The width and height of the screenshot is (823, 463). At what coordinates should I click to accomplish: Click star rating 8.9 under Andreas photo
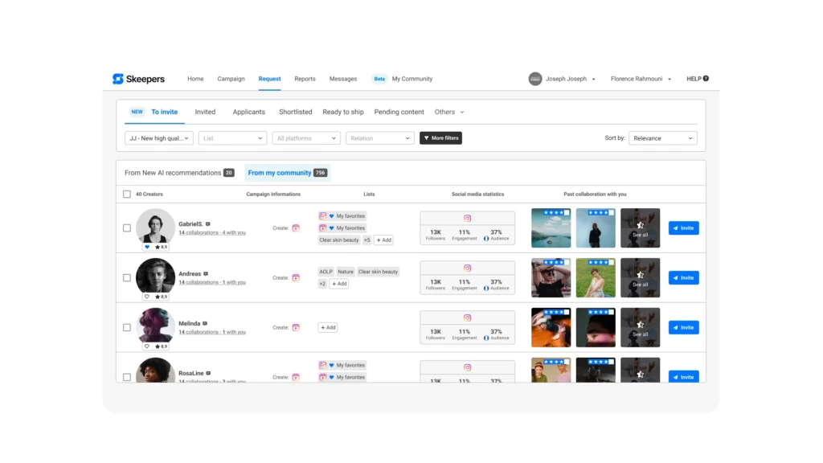coord(161,297)
